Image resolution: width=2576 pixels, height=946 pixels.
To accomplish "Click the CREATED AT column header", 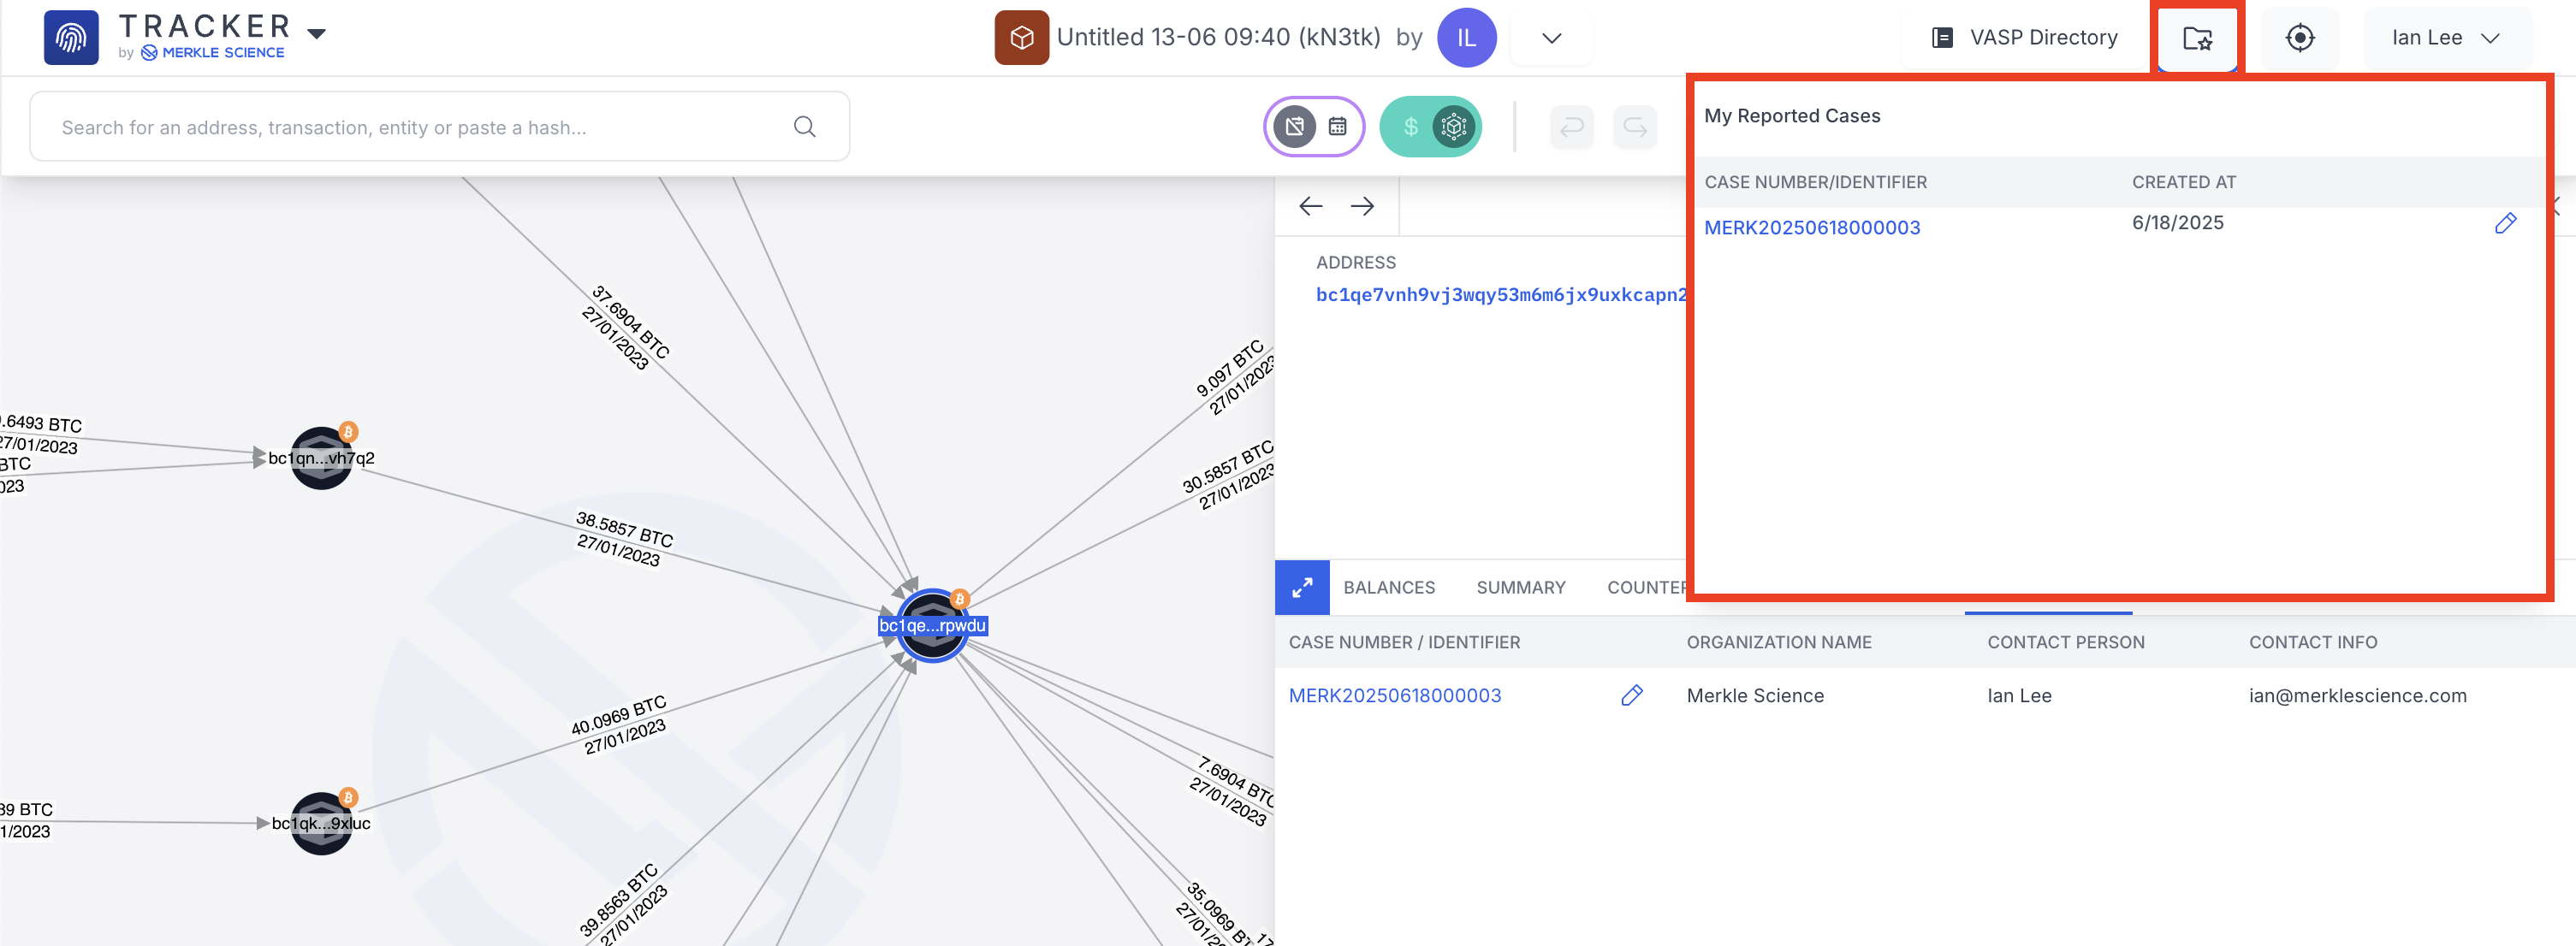I will [x=2184, y=182].
